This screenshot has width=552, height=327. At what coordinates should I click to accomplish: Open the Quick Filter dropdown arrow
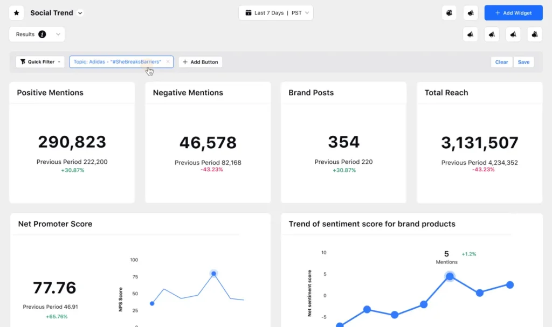[x=59, y=62]
